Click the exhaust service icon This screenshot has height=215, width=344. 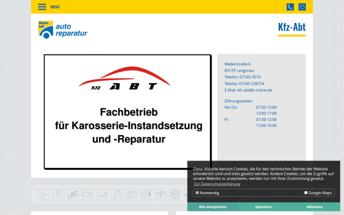coord(44,194)
